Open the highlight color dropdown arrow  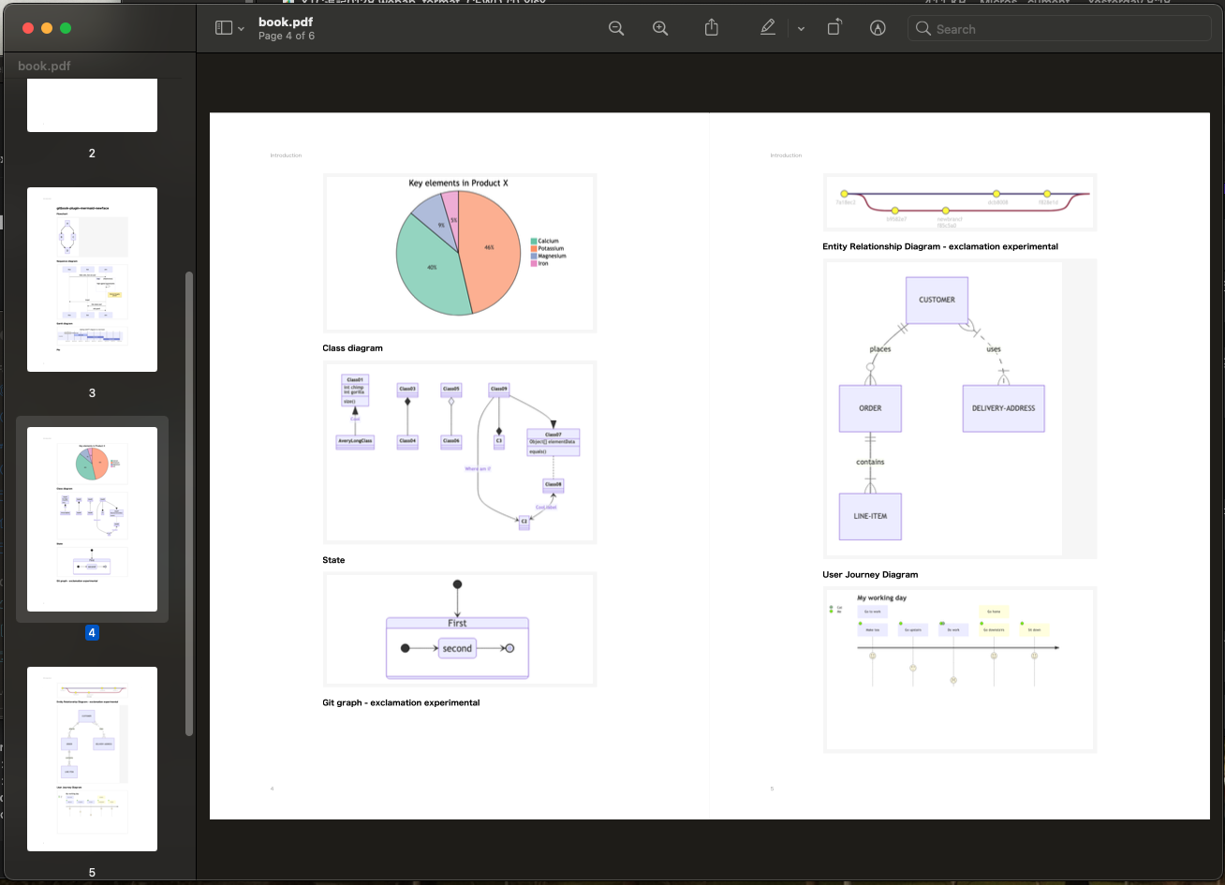click(x=801, y=29)
